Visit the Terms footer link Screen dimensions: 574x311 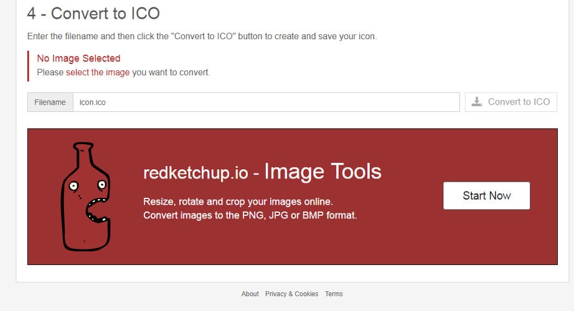[x=334, y=294]
